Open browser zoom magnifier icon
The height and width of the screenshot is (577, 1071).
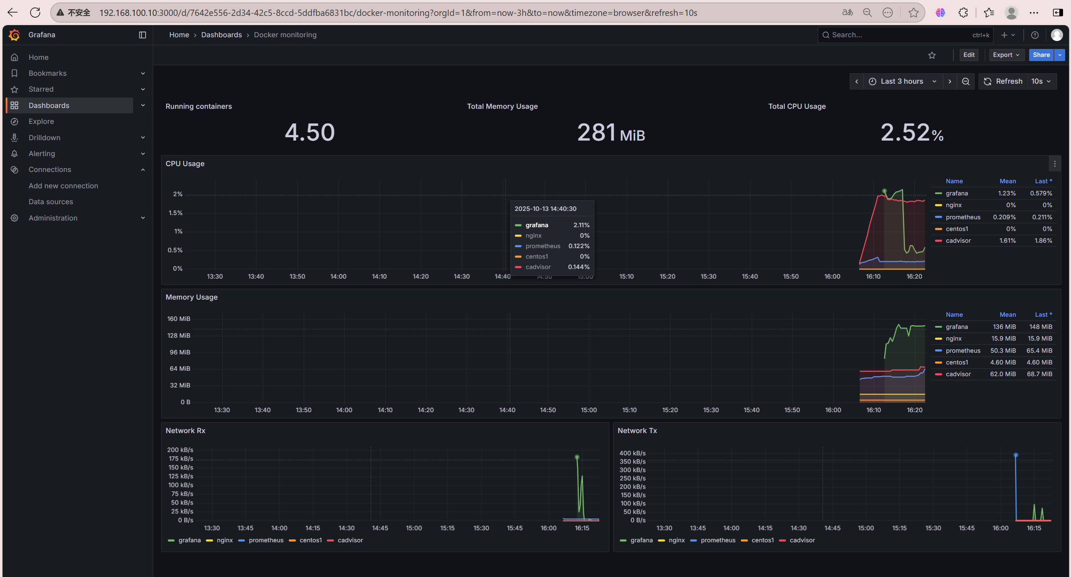point(867,13)
